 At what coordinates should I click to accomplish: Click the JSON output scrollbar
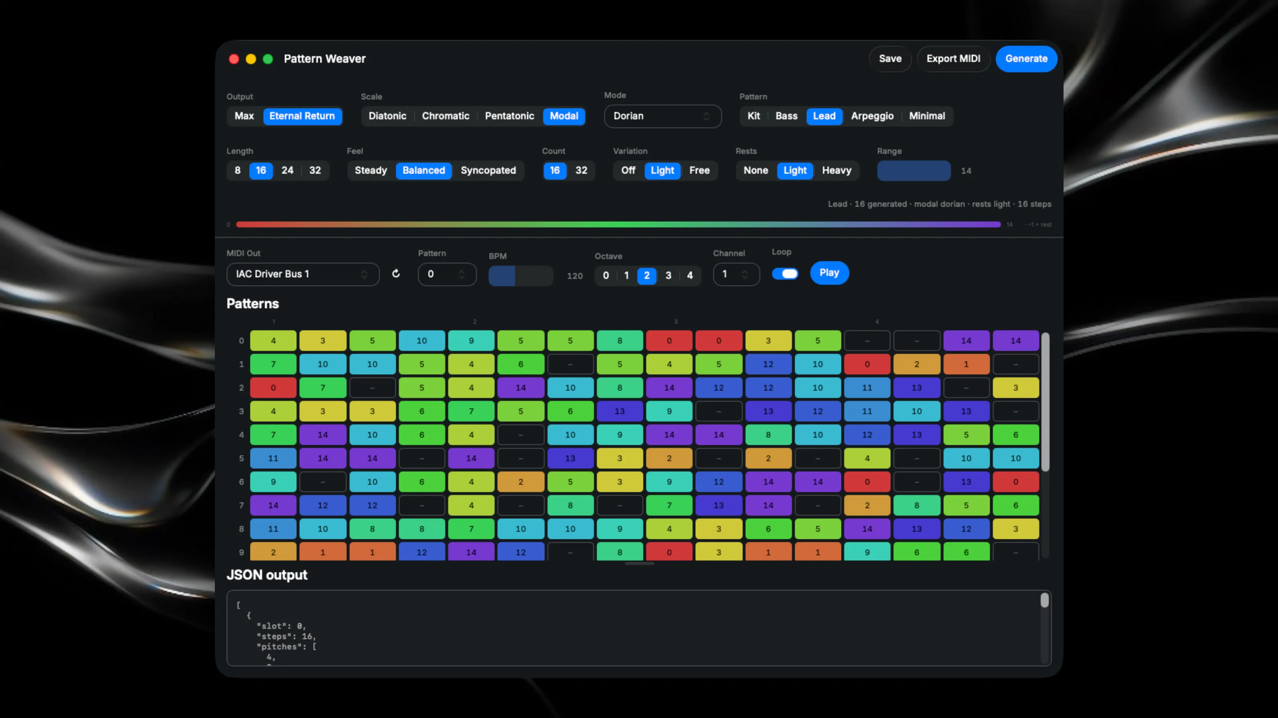pos(1044,600)
